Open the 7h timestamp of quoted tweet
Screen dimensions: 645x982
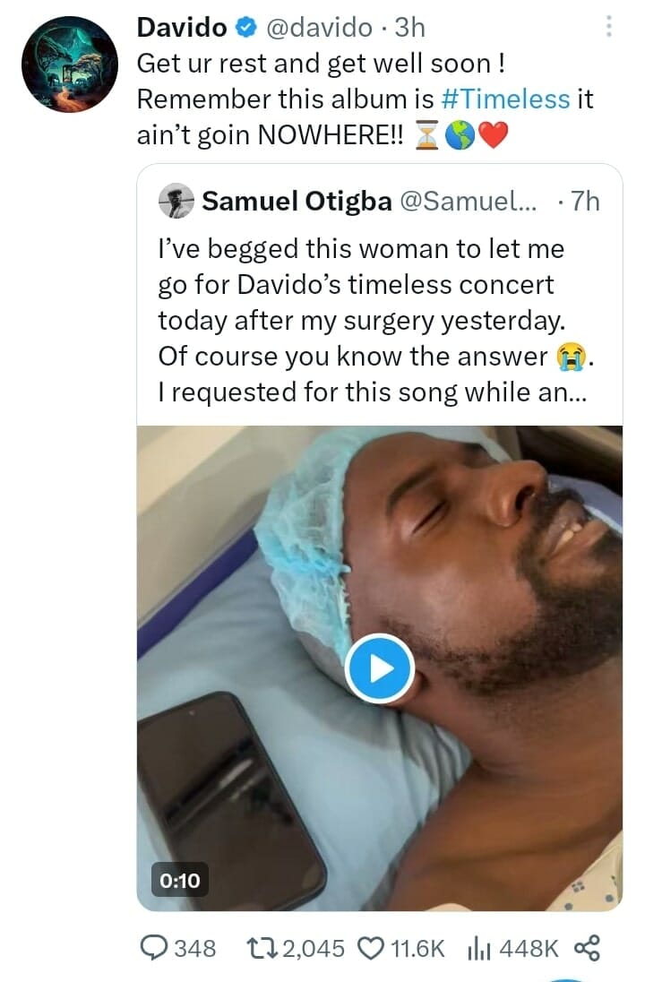click(582, 202)
